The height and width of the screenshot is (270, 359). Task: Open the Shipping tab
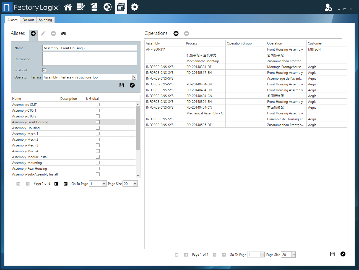tap(45, 20)
